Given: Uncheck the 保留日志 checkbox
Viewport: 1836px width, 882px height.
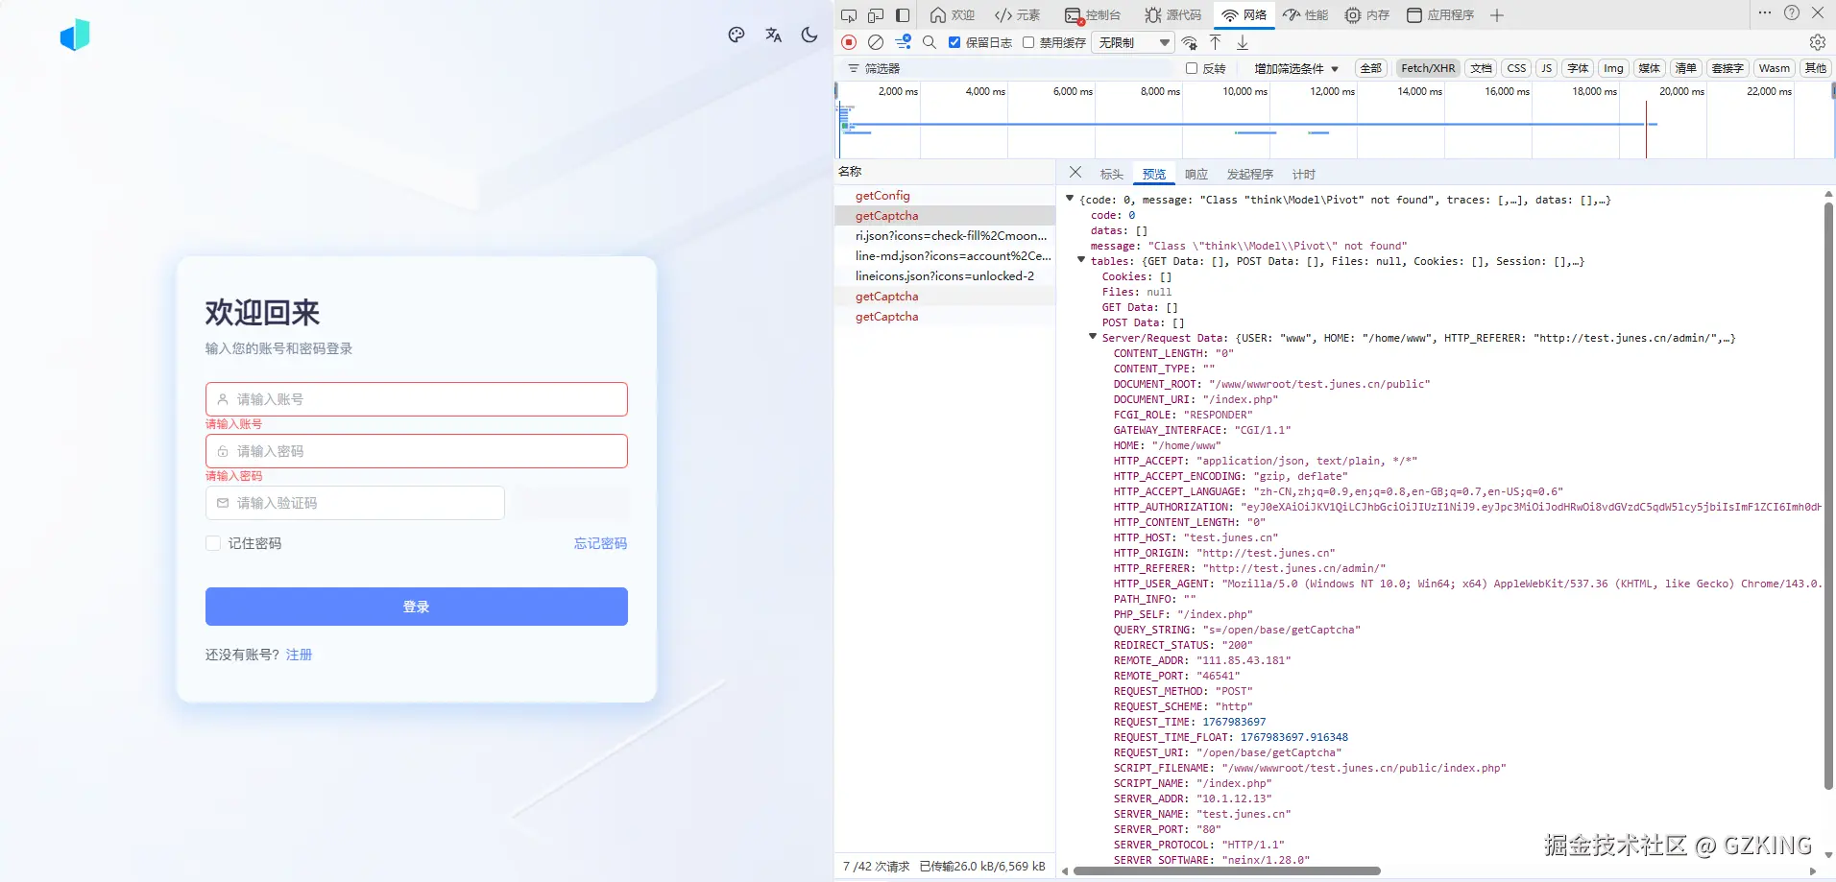Looking at the screenshot, I should (954, 42).
